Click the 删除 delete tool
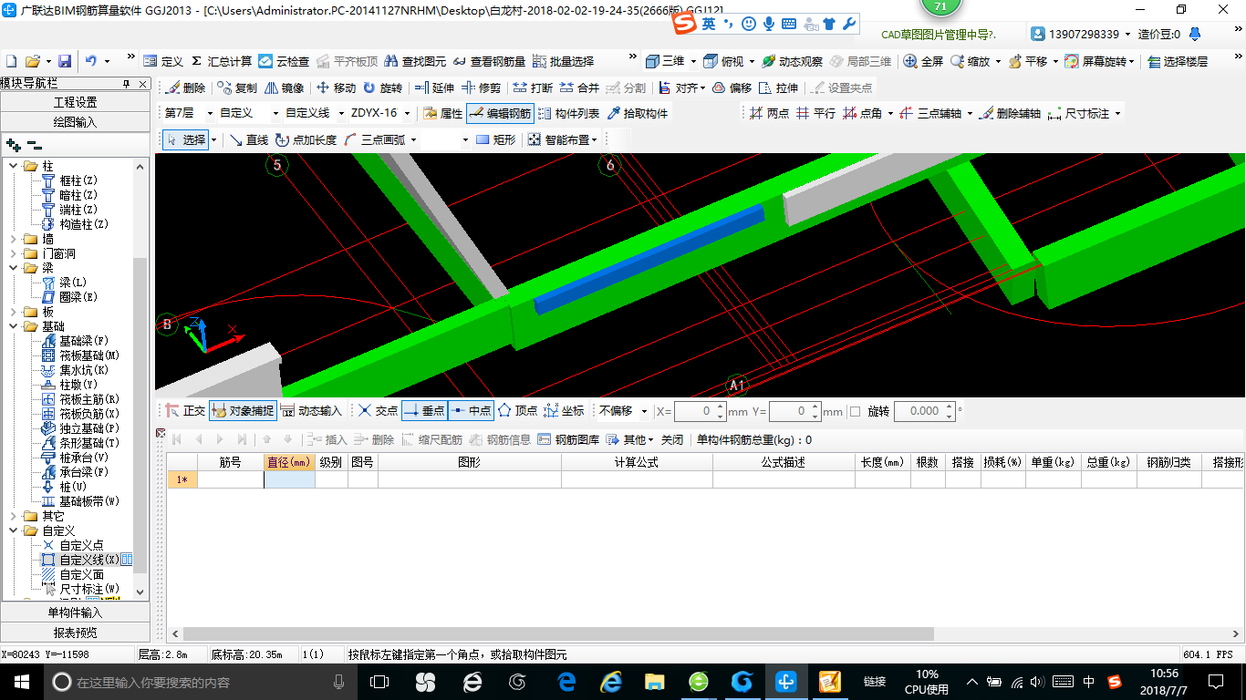The image size is (1246, 700). [x=185, y=87]
